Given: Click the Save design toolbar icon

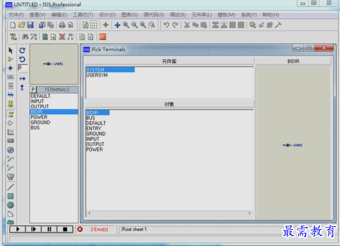Looking at the screenshot, I should [30, 25].
